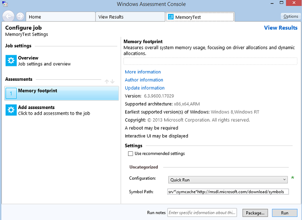The image size is (302, 220).
Task: Click the Package... button
Action: pyautogui.click(x=255, y=213)
